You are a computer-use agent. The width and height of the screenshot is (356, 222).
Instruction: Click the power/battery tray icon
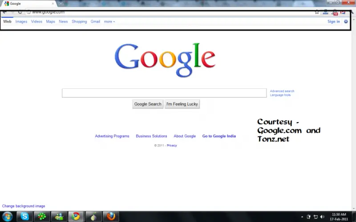pos(308,217)
